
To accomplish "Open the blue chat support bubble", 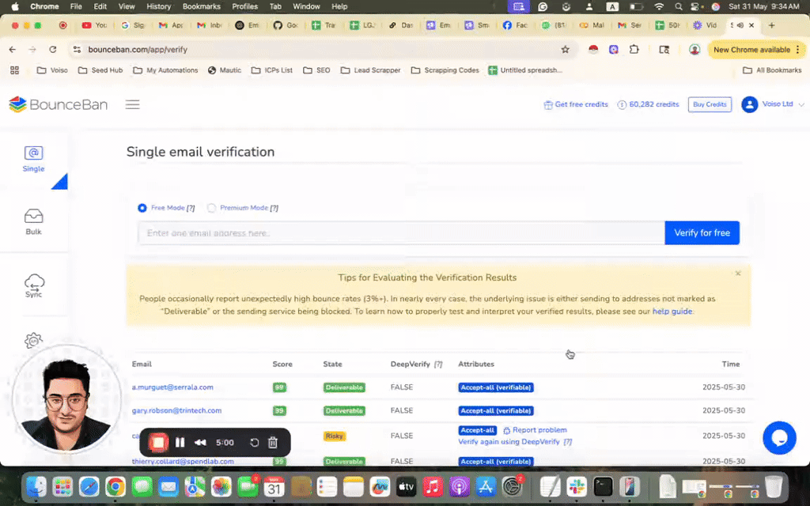I will coord(778,437).
